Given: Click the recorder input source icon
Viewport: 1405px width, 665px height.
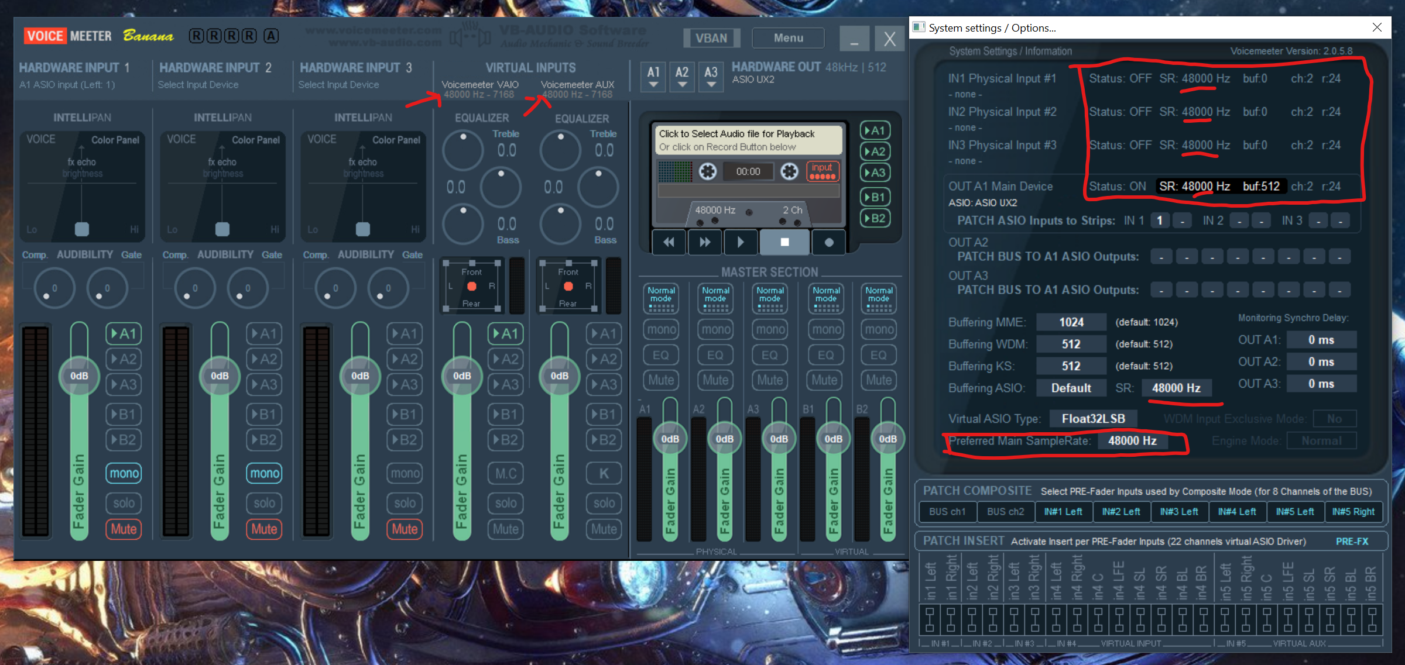Looking at the screenshot, I should (x=823, y=171).
